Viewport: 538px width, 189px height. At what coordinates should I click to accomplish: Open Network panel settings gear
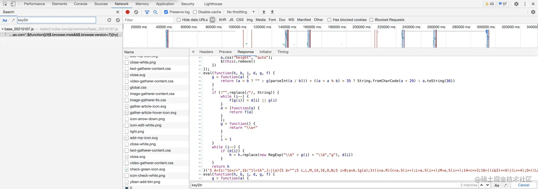(533, 12)
